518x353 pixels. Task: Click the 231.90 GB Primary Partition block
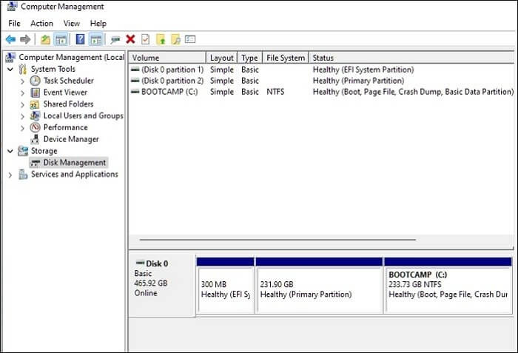point(318,289)
